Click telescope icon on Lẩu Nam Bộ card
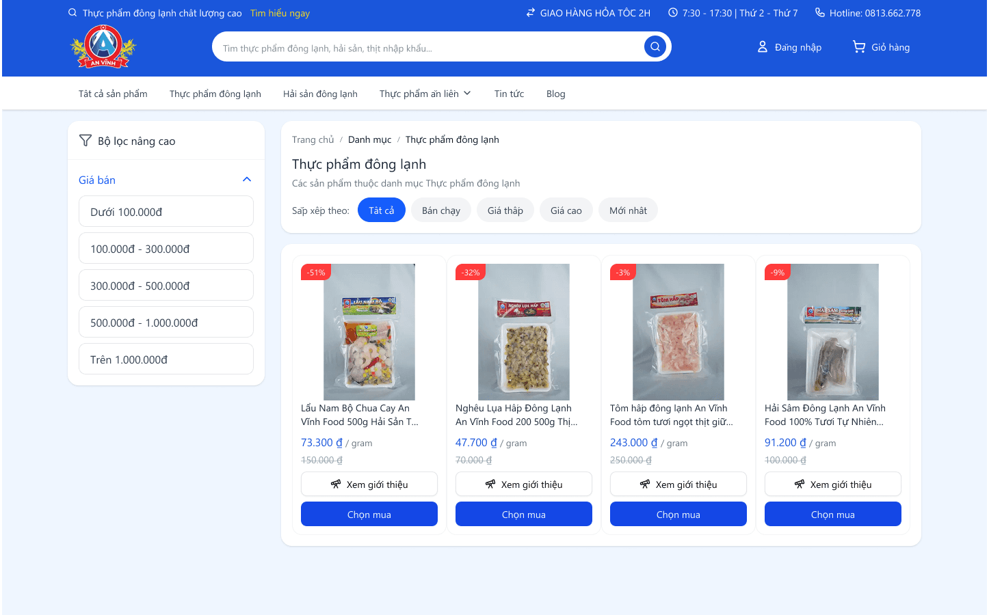The image size is (989, 615). coord(336,484)
